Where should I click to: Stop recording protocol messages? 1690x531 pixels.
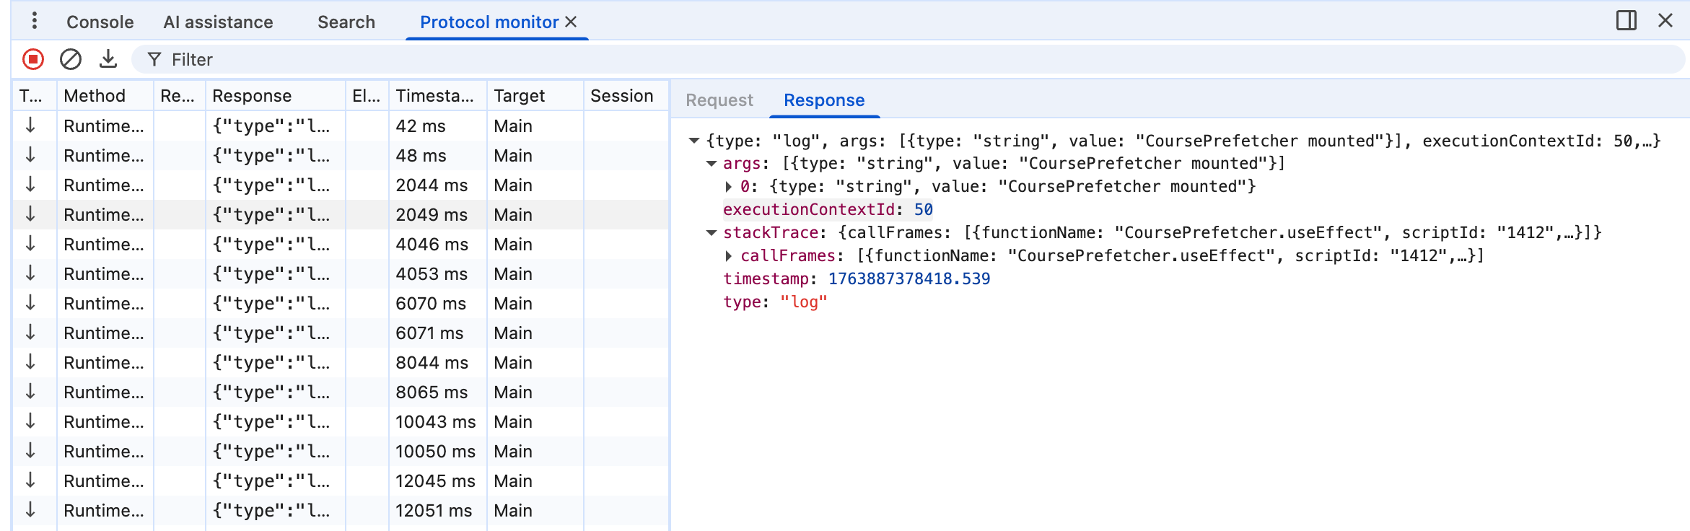pyautogui.click(x=33, y=59)
